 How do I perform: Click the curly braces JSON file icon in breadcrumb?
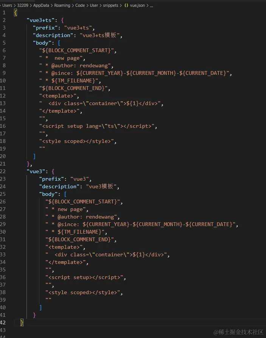click(126, 5)
